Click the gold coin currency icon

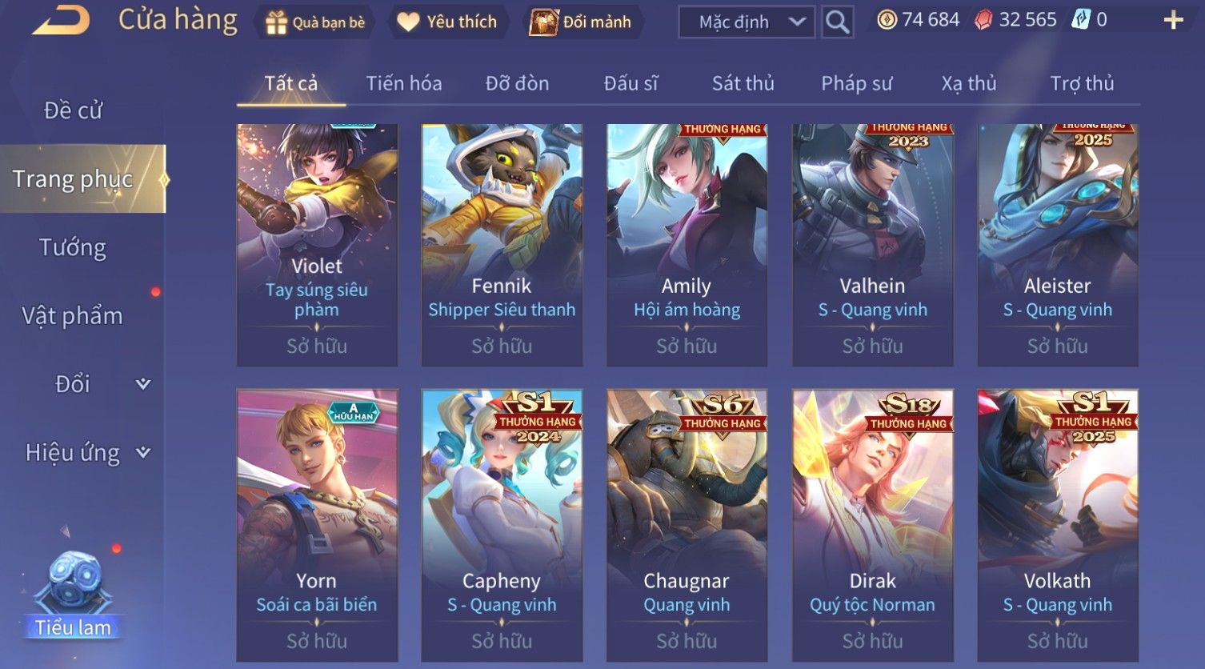click(x=887, y=20)
